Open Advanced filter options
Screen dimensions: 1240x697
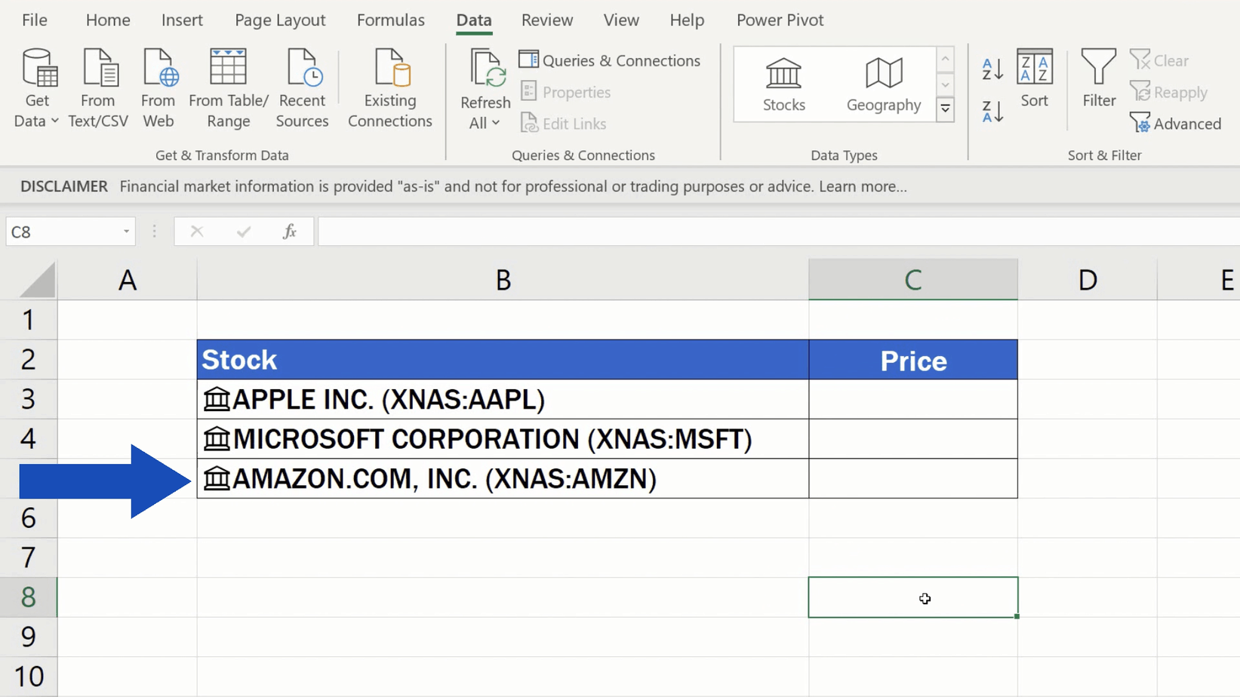(x=1176, y=123)
